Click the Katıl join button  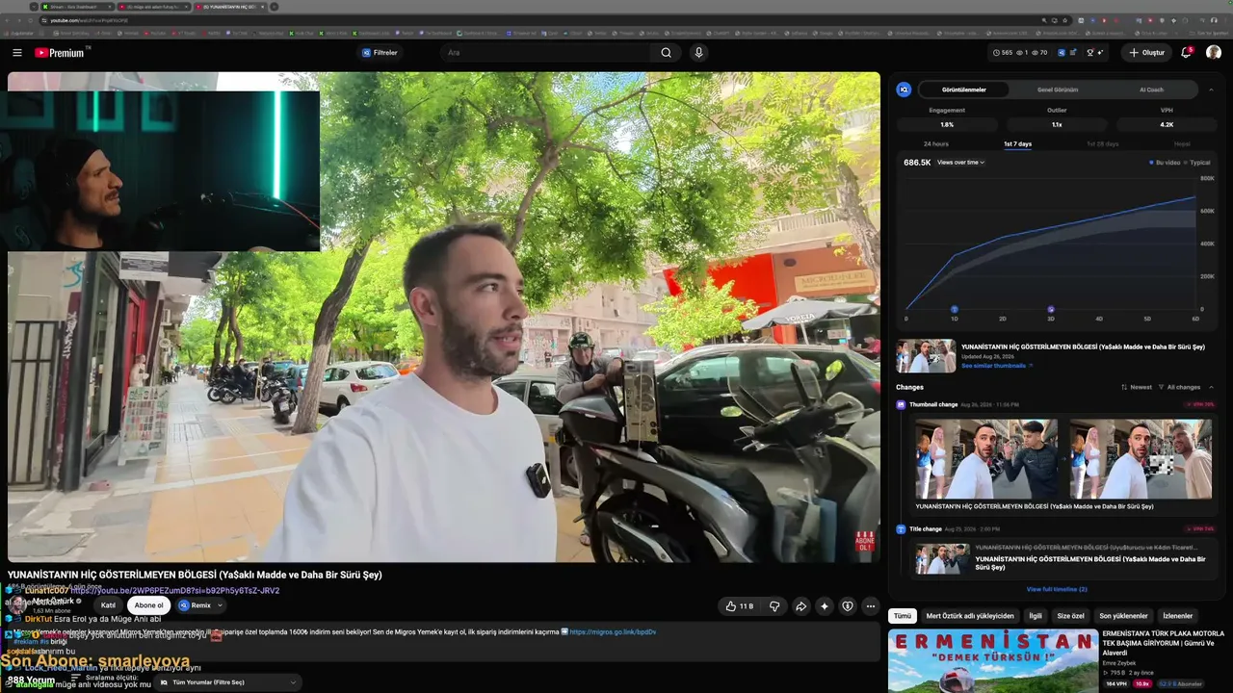(109, 605)
